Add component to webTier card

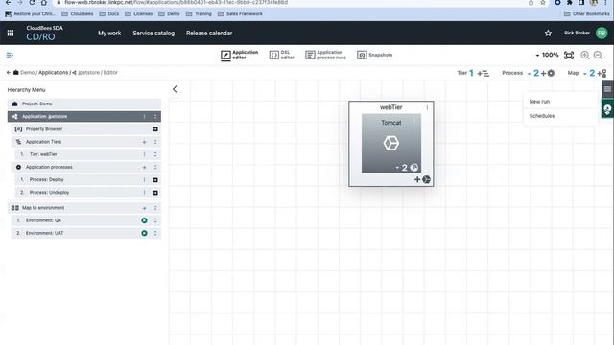(422, 179)
